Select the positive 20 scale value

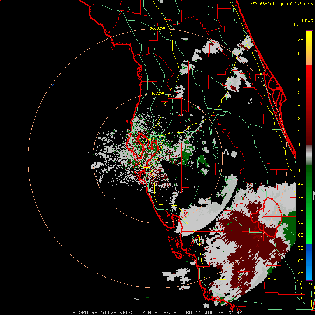click(301, 131)
